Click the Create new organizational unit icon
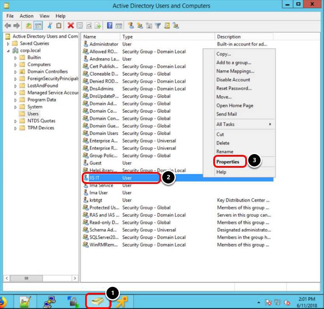 tap(149, 26)
